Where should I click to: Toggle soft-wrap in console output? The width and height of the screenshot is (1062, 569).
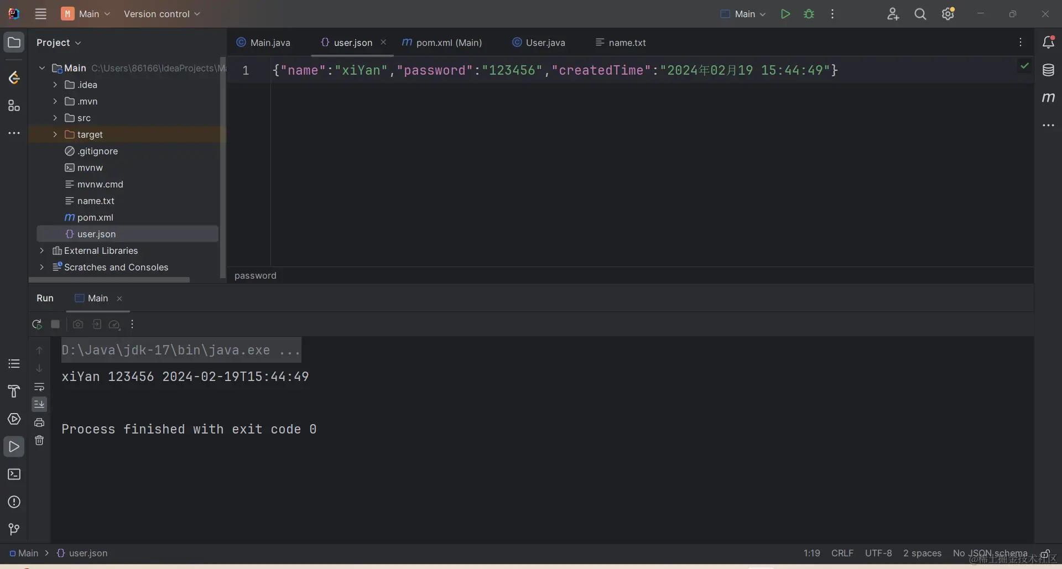(x=39, y=387)
